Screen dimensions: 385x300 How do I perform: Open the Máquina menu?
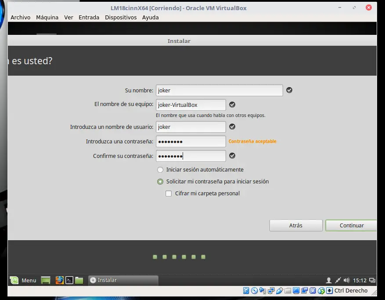pos(47,18)
